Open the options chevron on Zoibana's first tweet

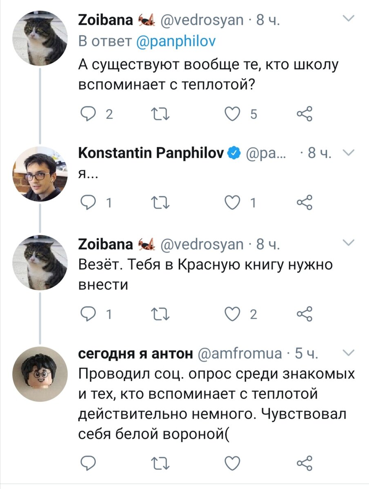click(348, 18)
